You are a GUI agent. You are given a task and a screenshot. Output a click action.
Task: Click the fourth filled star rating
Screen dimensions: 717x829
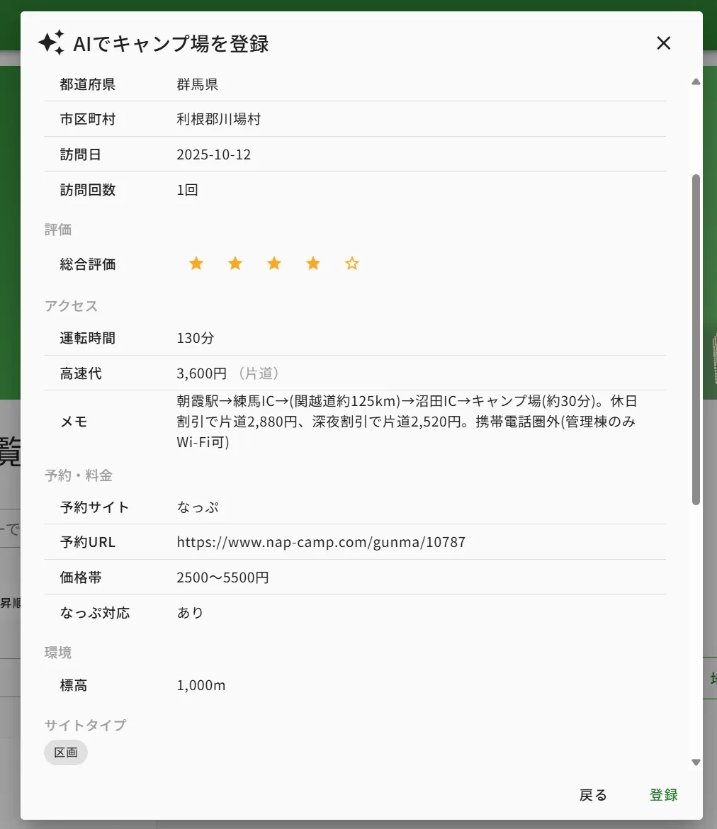[x=313, y=263]
